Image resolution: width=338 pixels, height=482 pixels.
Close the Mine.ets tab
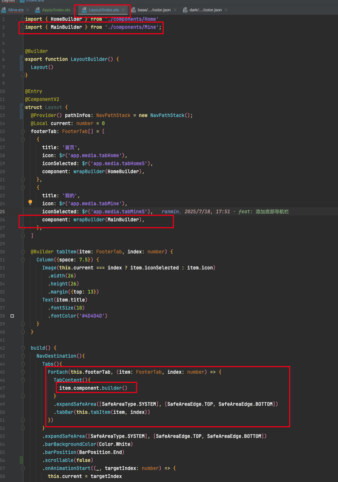(x=28, y=10)
